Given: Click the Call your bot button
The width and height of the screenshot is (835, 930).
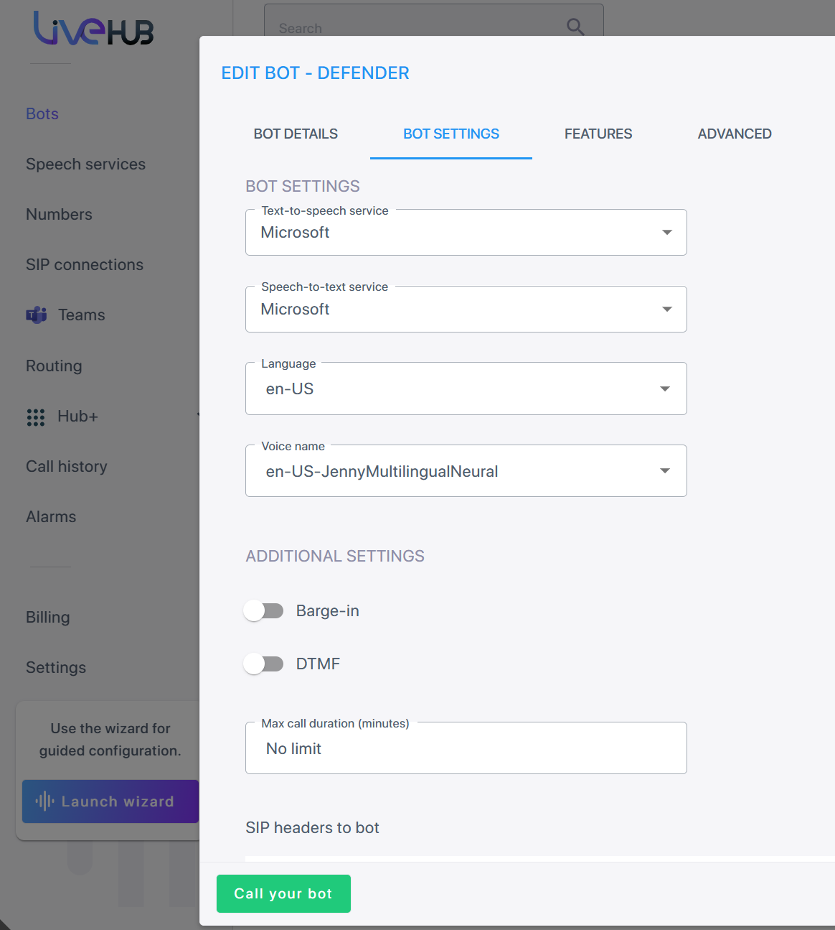Looking at the screenshot, I should (283, 893).
